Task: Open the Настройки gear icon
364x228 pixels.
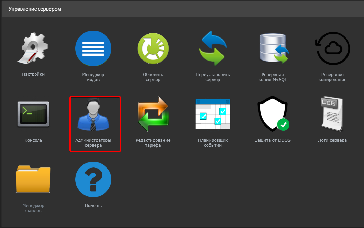Action: [33, 48]
